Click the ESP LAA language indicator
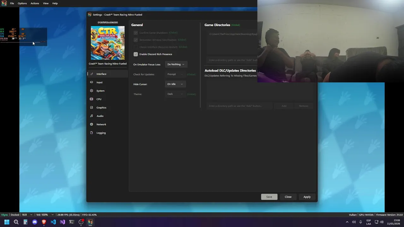The height and width of the screenshot is (227, 404). 369,222
